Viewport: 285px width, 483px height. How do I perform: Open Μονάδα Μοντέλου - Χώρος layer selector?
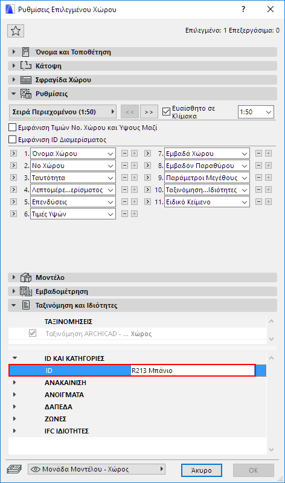coord(97,469)
